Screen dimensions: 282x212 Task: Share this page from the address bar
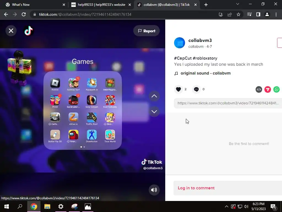coord(230,14)
